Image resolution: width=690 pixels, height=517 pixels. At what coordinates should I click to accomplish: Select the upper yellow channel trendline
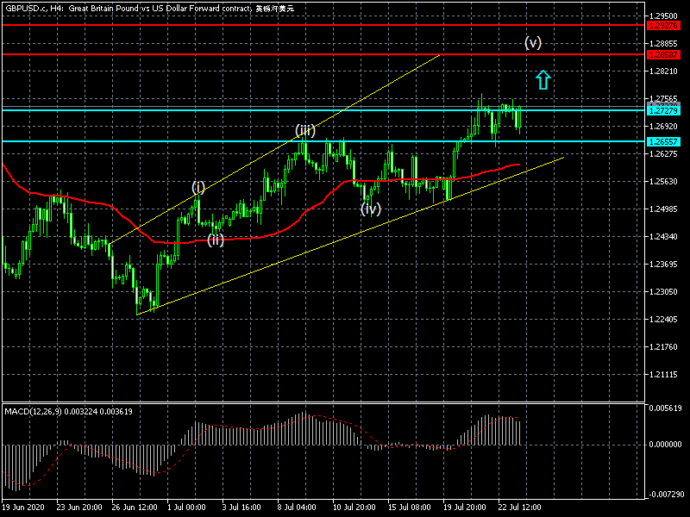click(275, 149)
